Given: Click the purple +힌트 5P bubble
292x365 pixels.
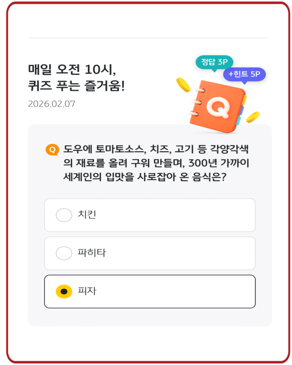Looking at the screenshot, I should point(244,74).
